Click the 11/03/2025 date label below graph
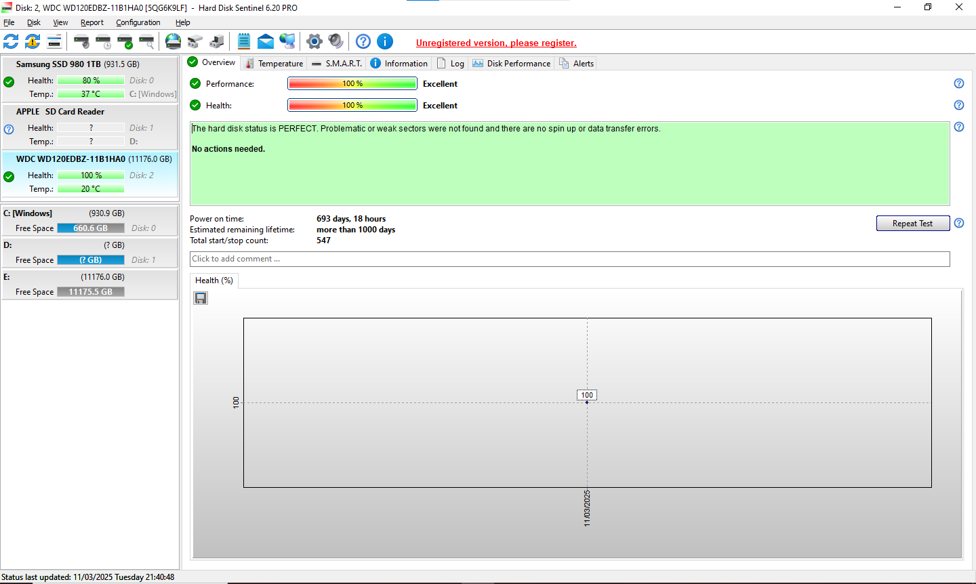 tap(587, 508)
